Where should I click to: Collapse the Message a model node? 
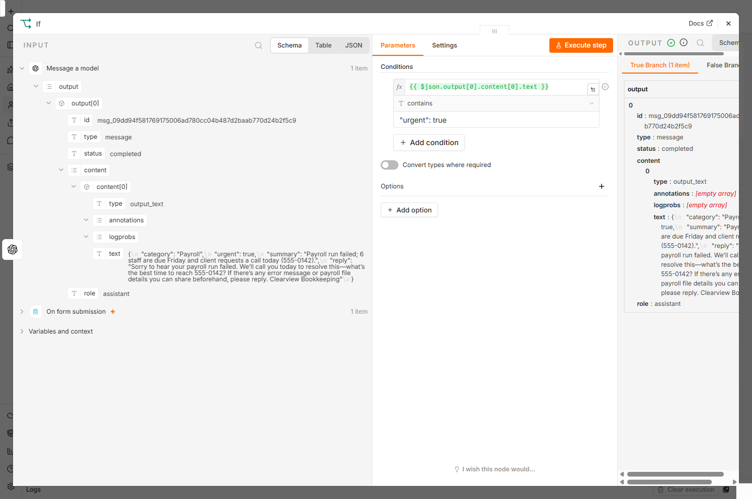coord(22,68)
